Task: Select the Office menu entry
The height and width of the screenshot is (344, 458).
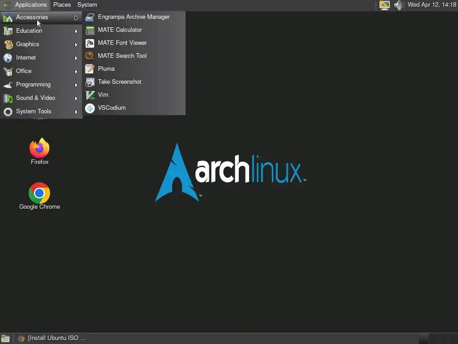Action: (24, 71)
